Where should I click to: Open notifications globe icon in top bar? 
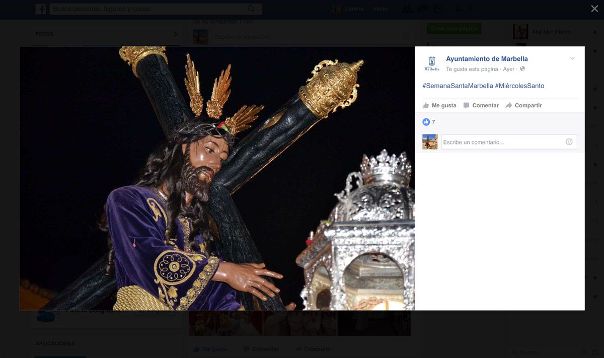pyautogui.click(x=438, y=9)
